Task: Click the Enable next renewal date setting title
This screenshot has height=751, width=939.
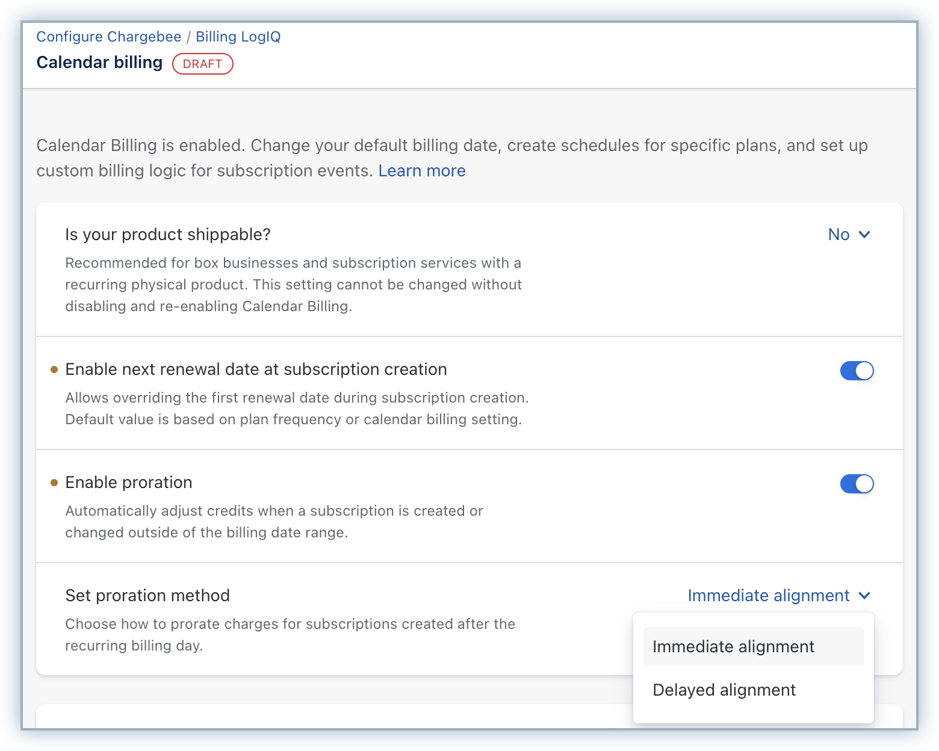Action: click(x=256, y=369)
